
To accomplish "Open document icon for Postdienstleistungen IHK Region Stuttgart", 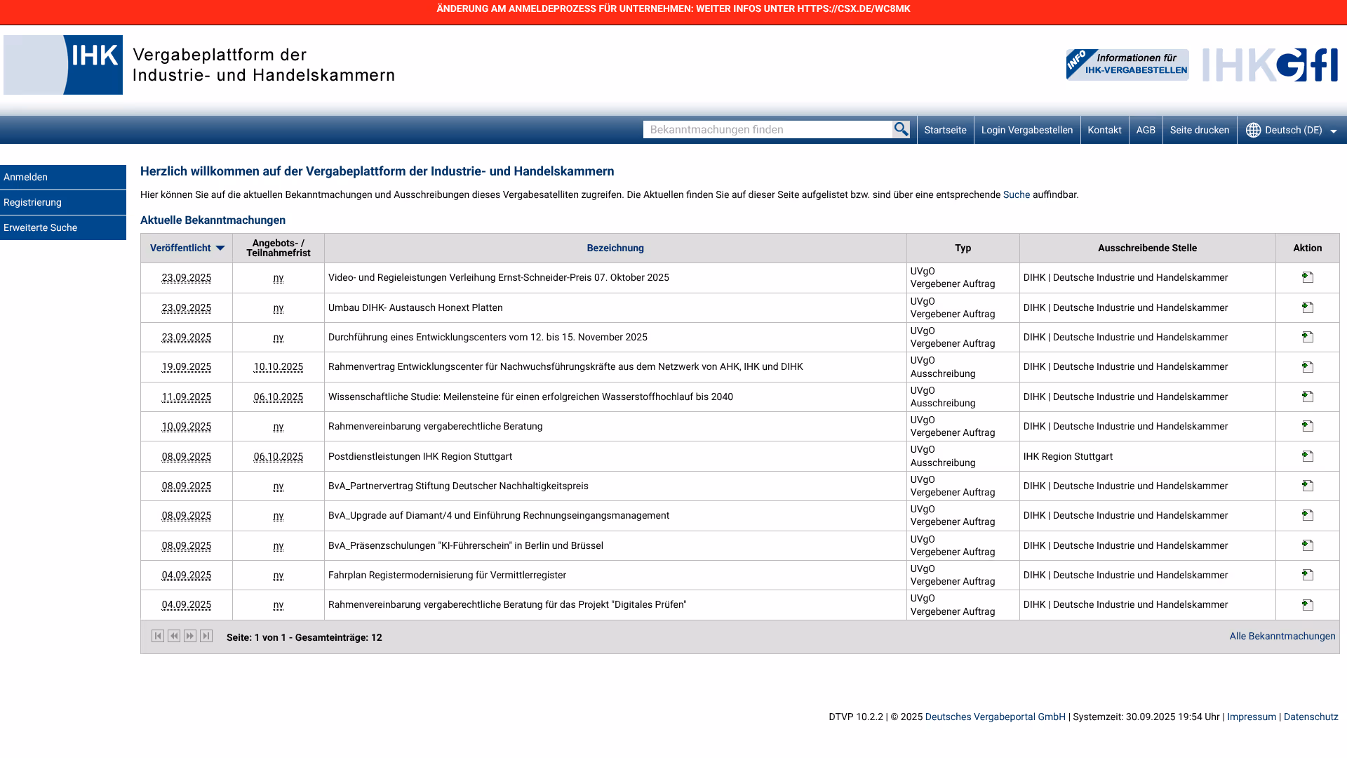I will [x=1307, y=456].
